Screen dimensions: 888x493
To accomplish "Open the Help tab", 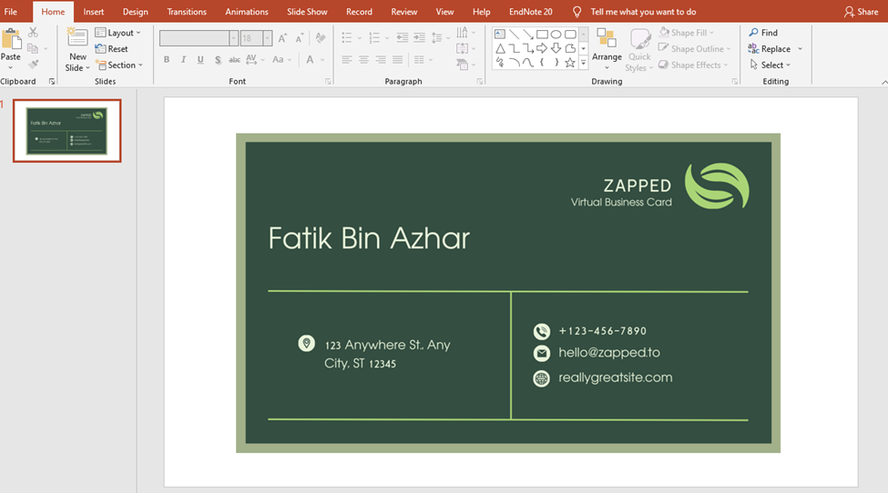I will coord(482,11).
